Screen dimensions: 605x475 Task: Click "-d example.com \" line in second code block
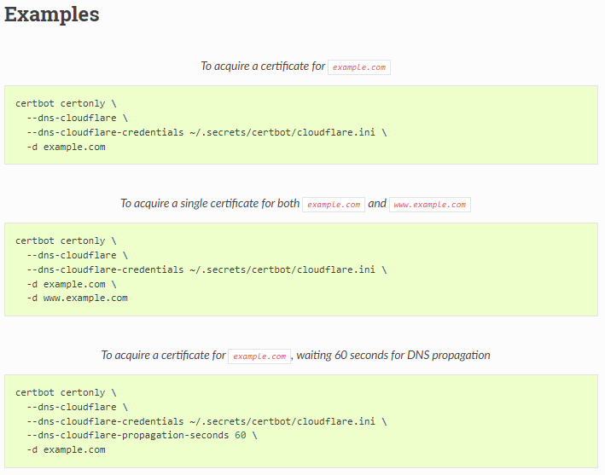pos(72,284)
